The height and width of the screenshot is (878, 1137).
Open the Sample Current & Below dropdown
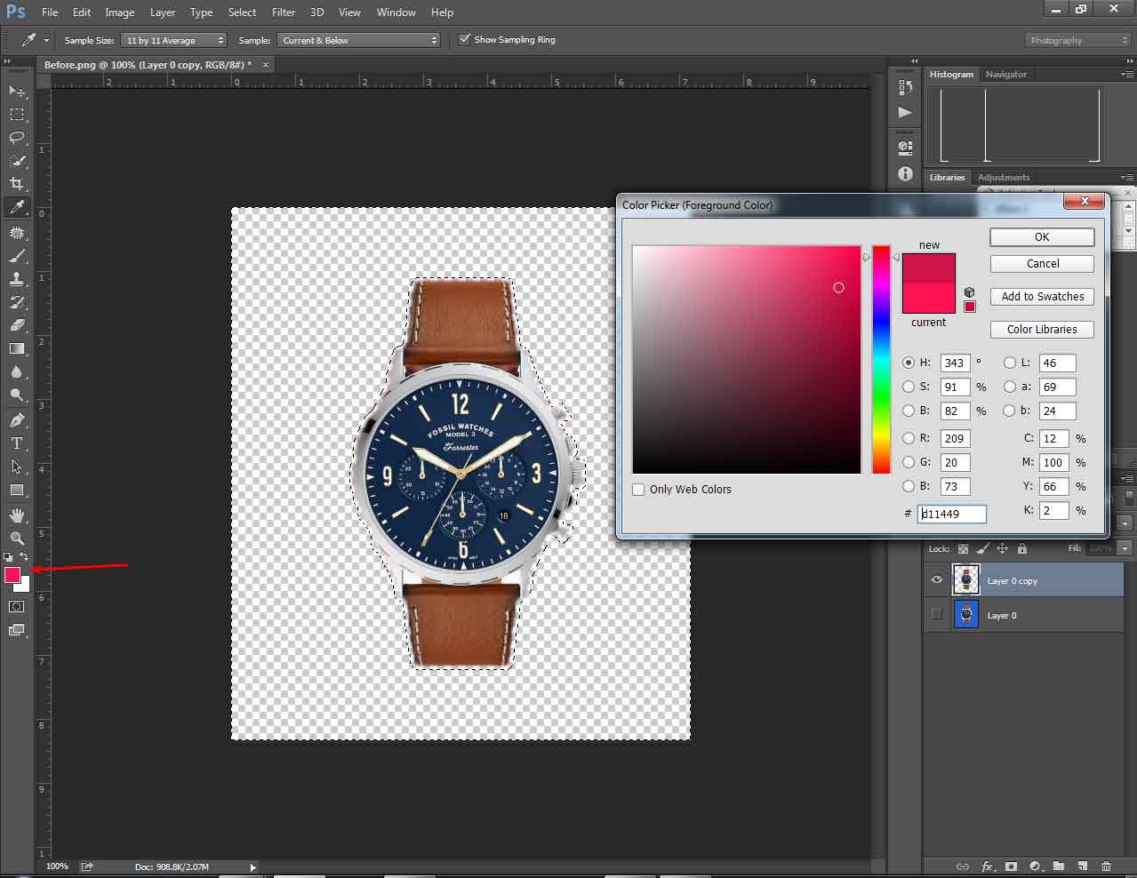click(359, 39)
